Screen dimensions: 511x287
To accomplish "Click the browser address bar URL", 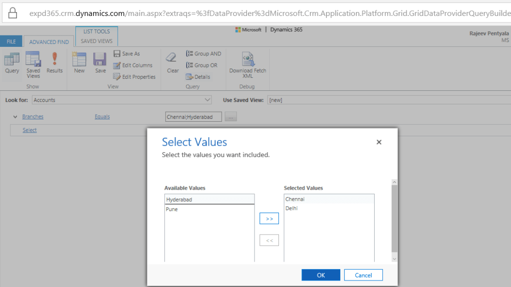I will [270, 13].
